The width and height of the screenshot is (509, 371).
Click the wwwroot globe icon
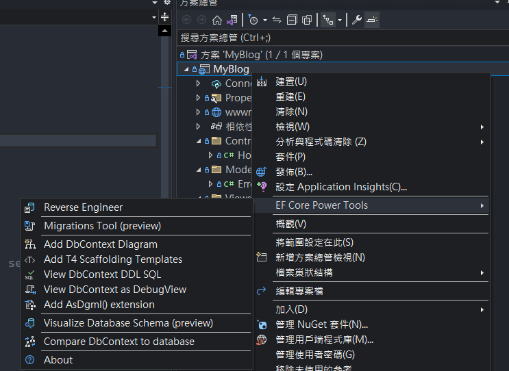click(216, 112)
